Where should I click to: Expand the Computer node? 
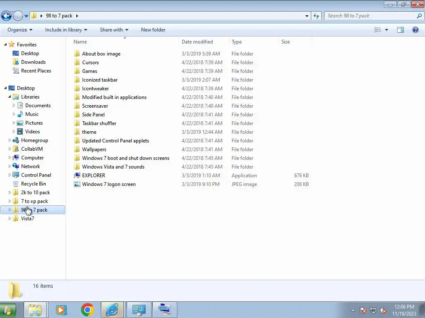click(10, 158)
